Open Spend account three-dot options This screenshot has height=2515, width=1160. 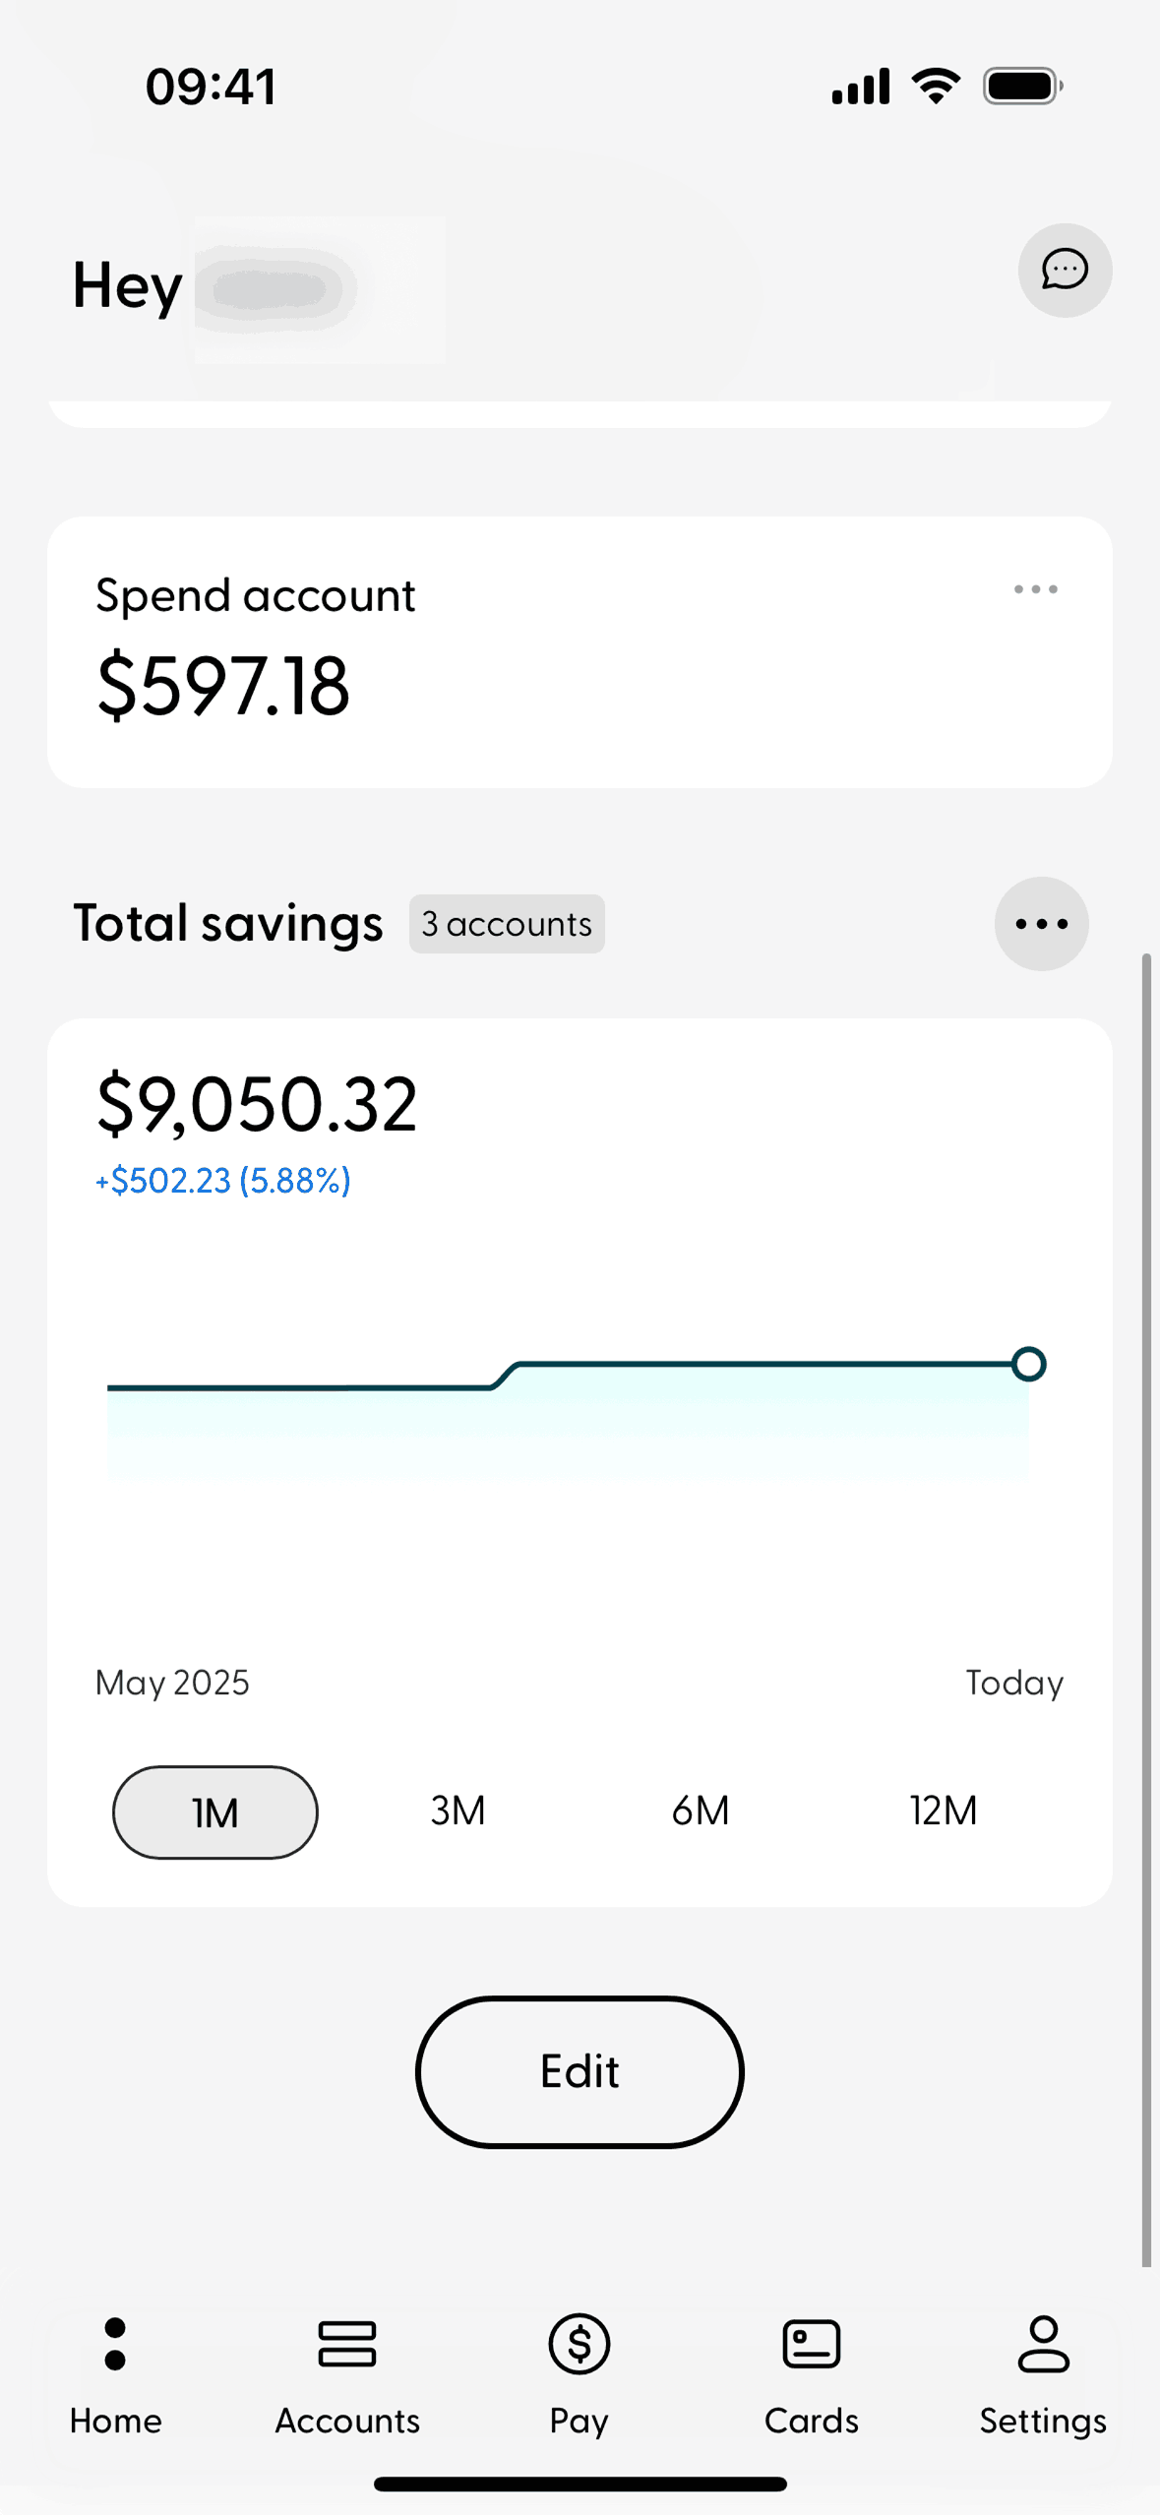1035,589
